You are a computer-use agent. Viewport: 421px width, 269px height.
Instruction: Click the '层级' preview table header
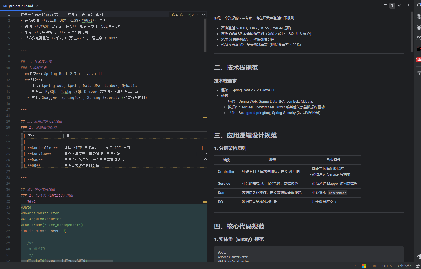coord(226,160)
